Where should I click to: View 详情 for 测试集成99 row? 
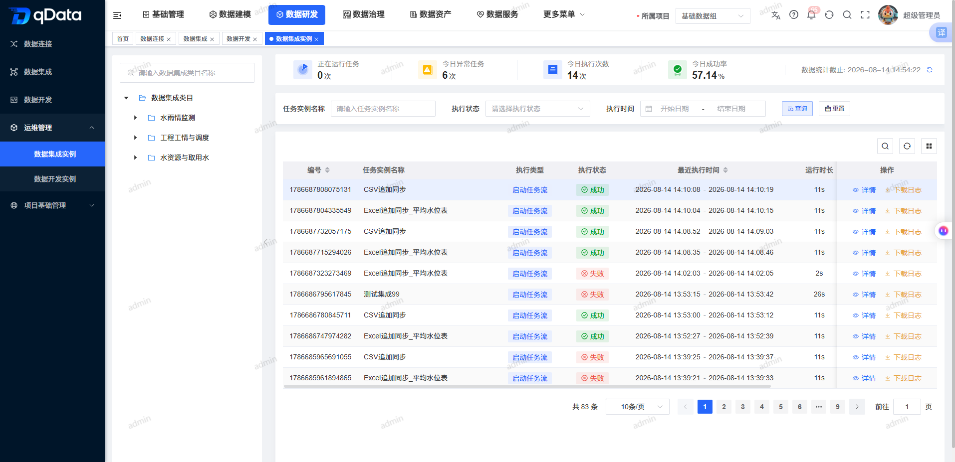click(x=864, y=295)
